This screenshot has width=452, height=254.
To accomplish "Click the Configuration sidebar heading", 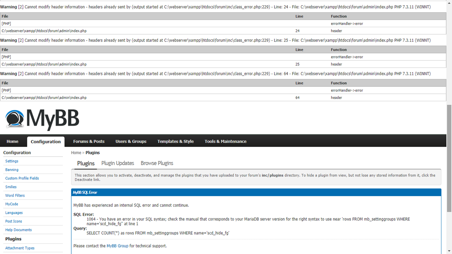I will click(17, 153).
